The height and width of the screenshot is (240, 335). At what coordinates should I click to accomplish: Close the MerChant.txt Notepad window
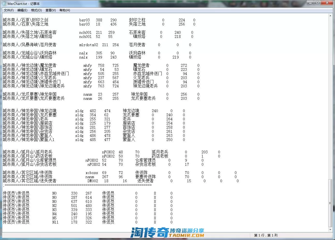tap(327, 3)
